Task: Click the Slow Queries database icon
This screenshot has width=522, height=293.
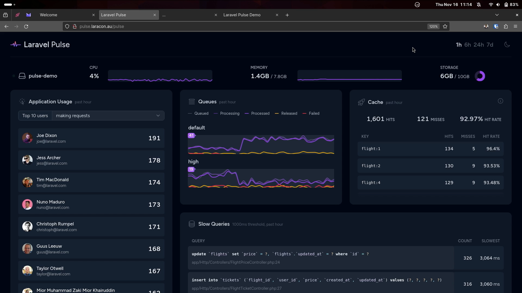Action: click(192, 224)
